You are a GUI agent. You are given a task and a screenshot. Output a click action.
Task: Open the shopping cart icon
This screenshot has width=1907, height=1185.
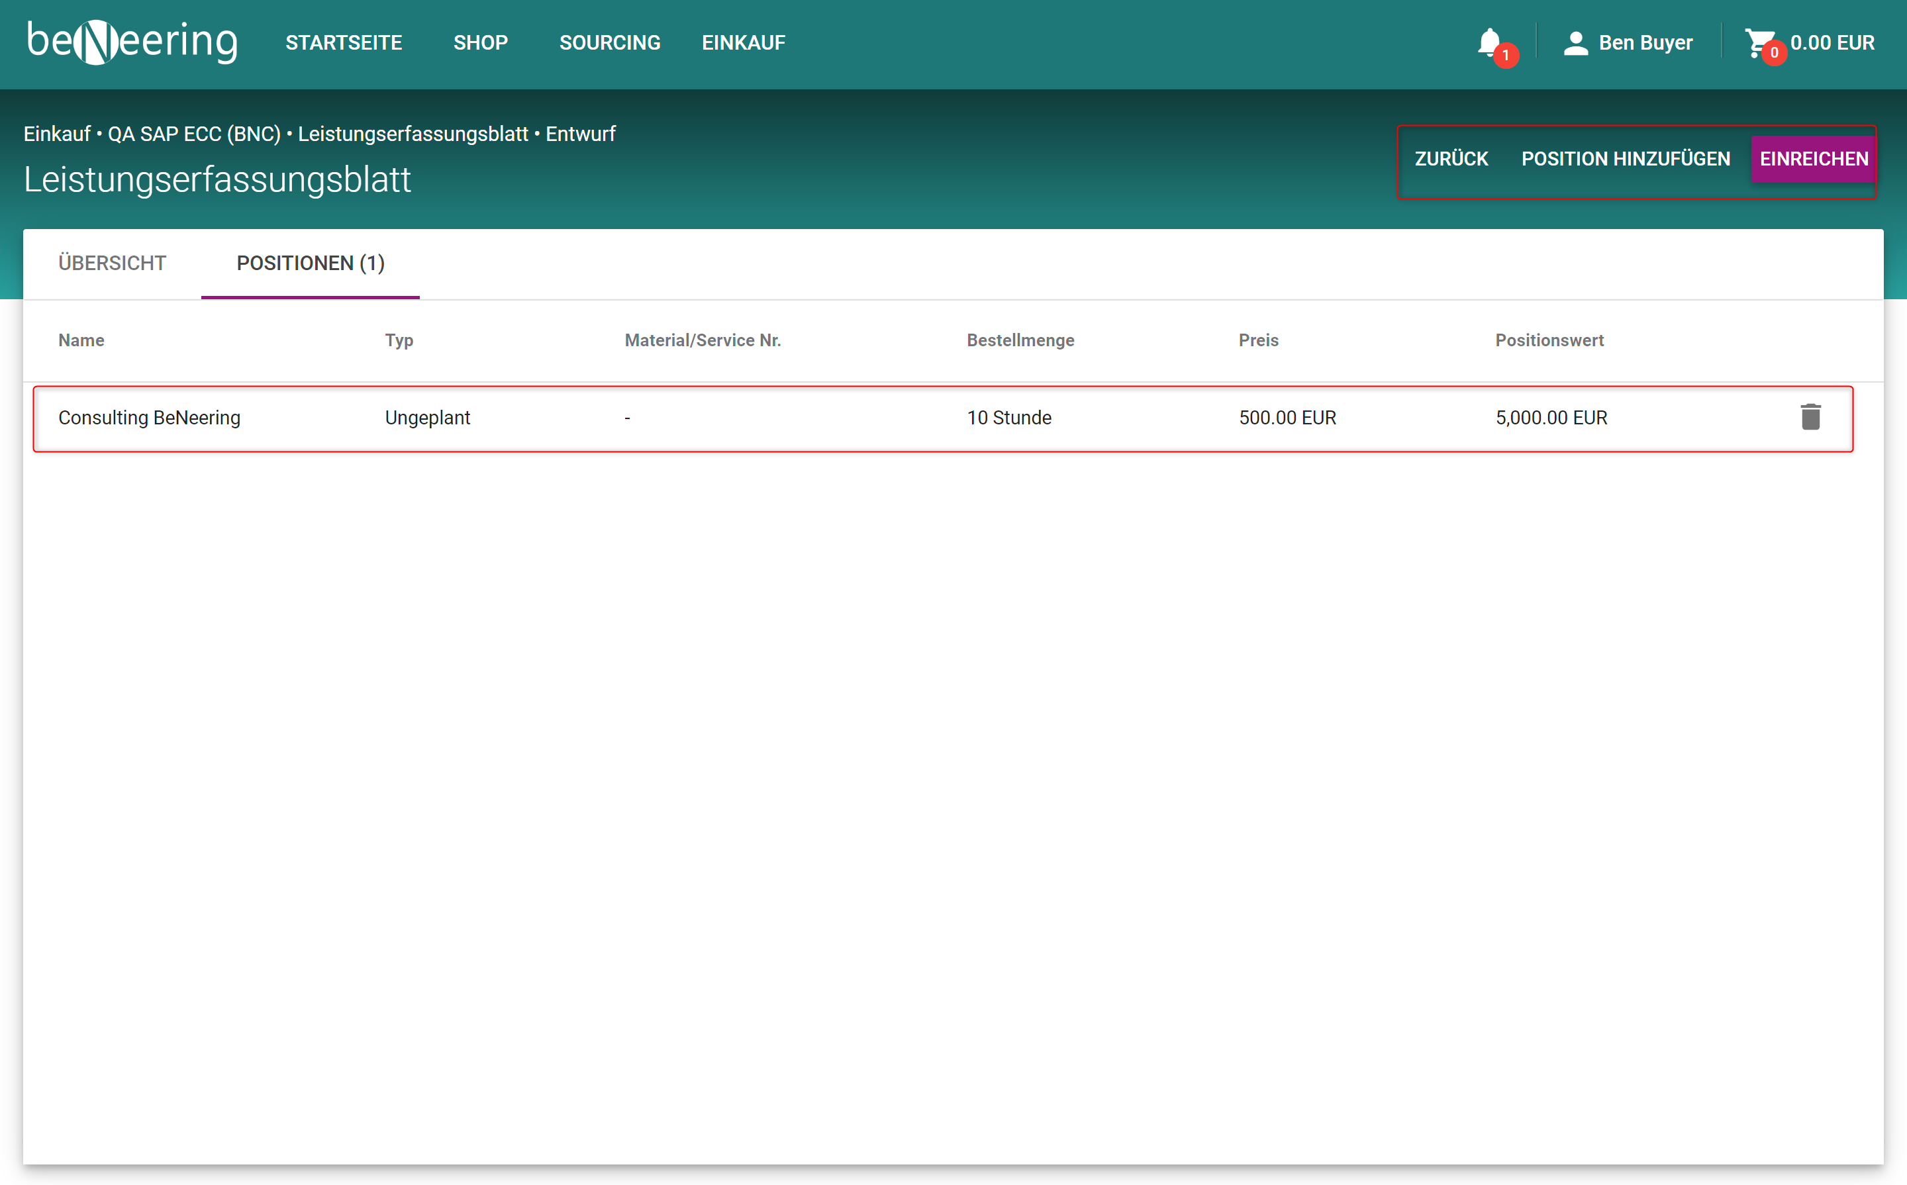pyautogui.click(x=1758, y=42)
